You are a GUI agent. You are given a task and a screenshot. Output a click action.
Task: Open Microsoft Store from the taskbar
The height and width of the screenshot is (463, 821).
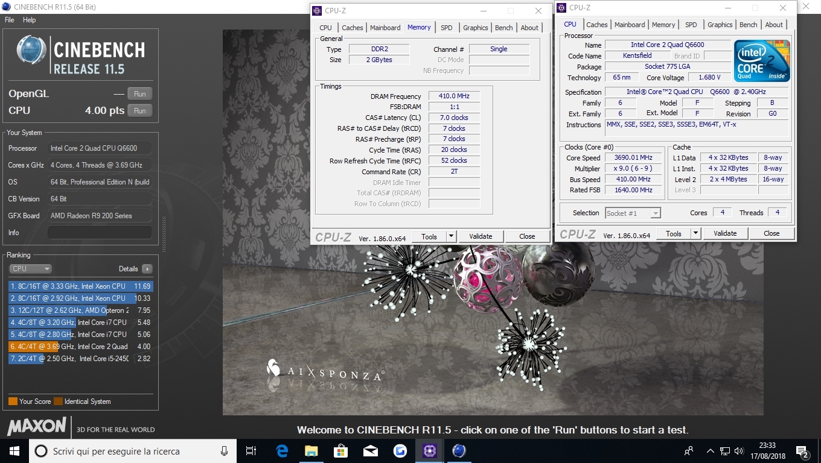pos(340,451)
